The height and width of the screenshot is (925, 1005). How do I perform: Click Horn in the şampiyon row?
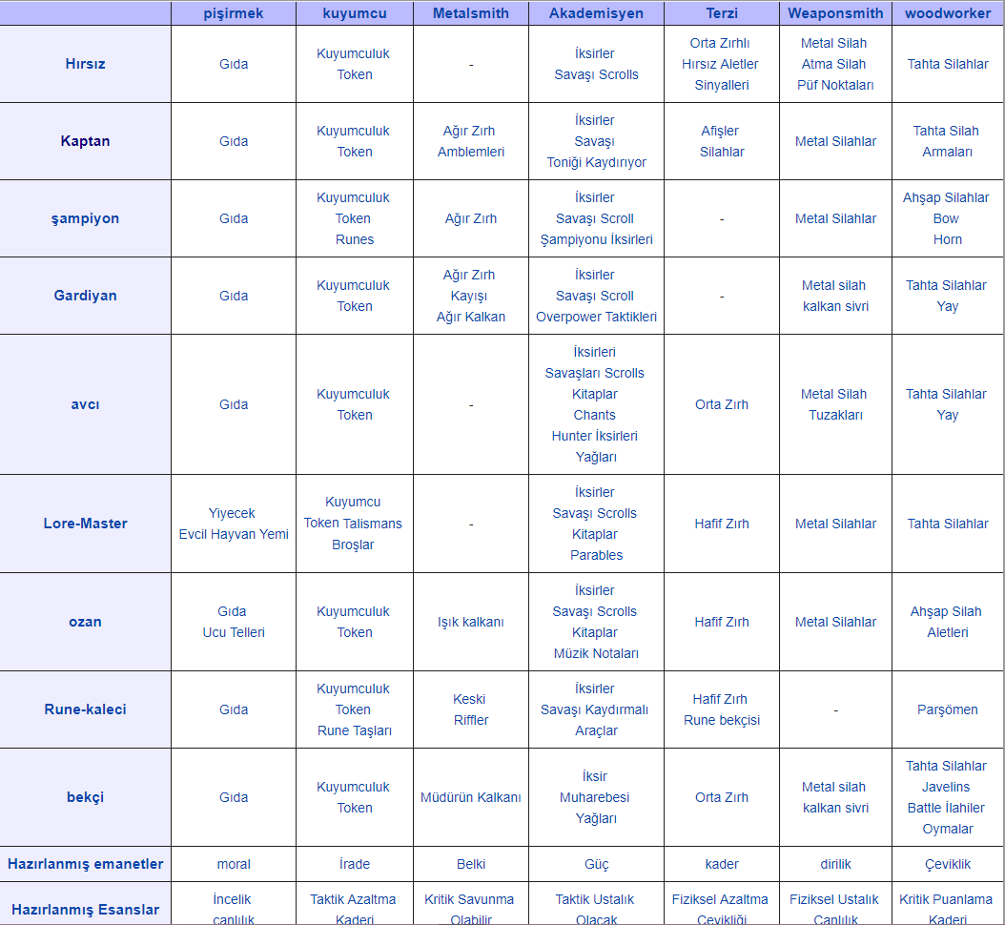click(948, 239)
